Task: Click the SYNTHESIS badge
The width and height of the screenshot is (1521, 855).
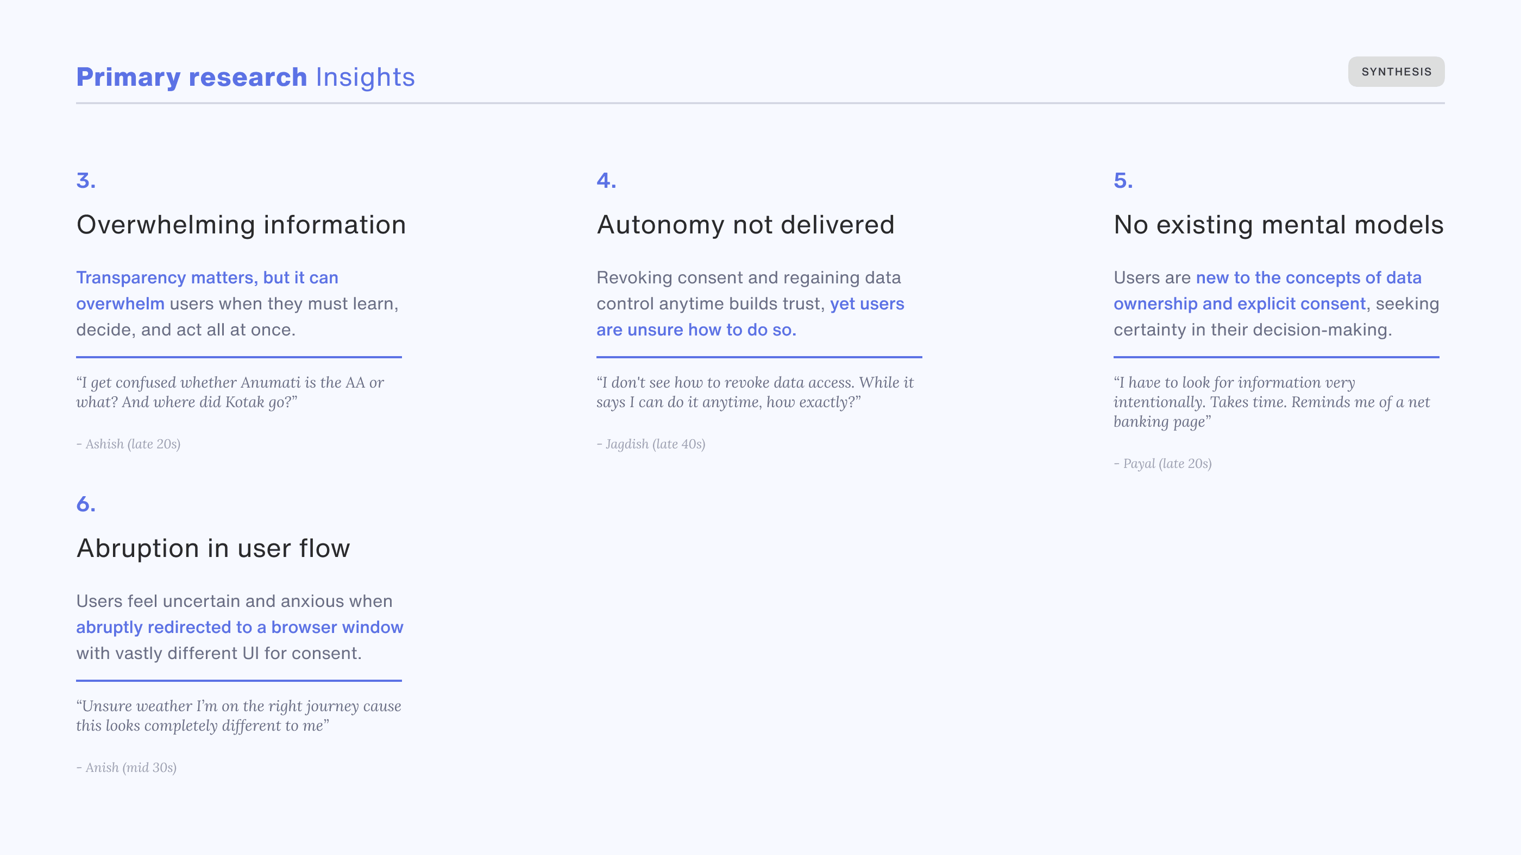Action: point(1396,72)
